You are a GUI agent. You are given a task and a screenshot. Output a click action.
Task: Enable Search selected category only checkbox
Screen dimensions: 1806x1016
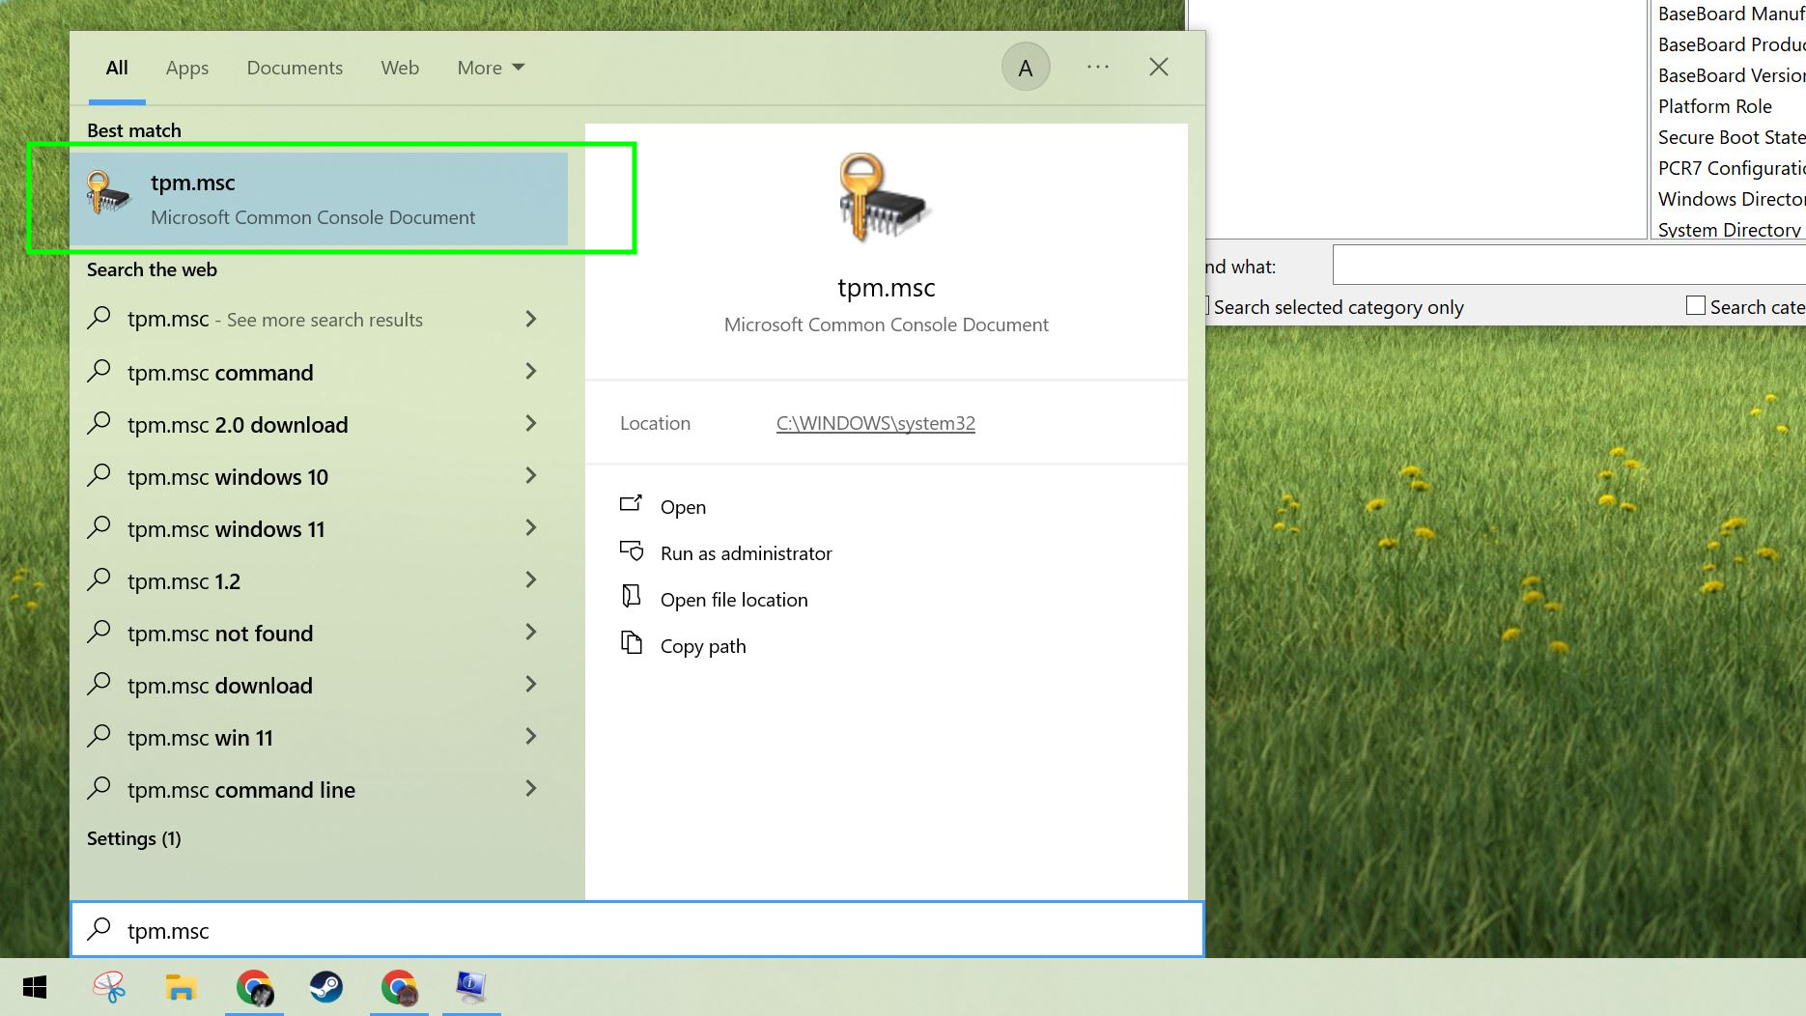pyautogui.click(x=1205, y=306)
